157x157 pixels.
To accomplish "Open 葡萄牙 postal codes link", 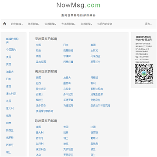I will pyautogui.click(x=94, y=138).
